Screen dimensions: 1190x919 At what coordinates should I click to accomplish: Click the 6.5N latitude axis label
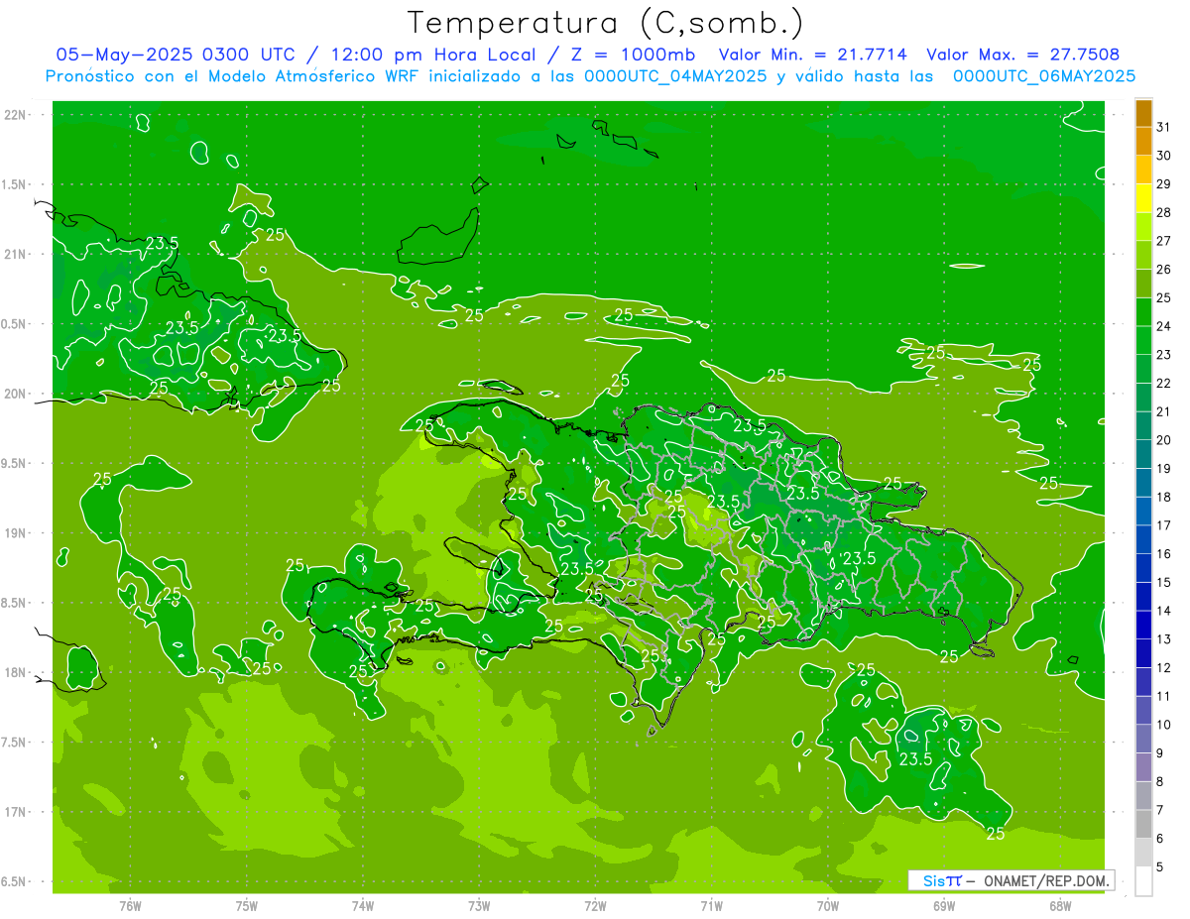click(15, 881)
